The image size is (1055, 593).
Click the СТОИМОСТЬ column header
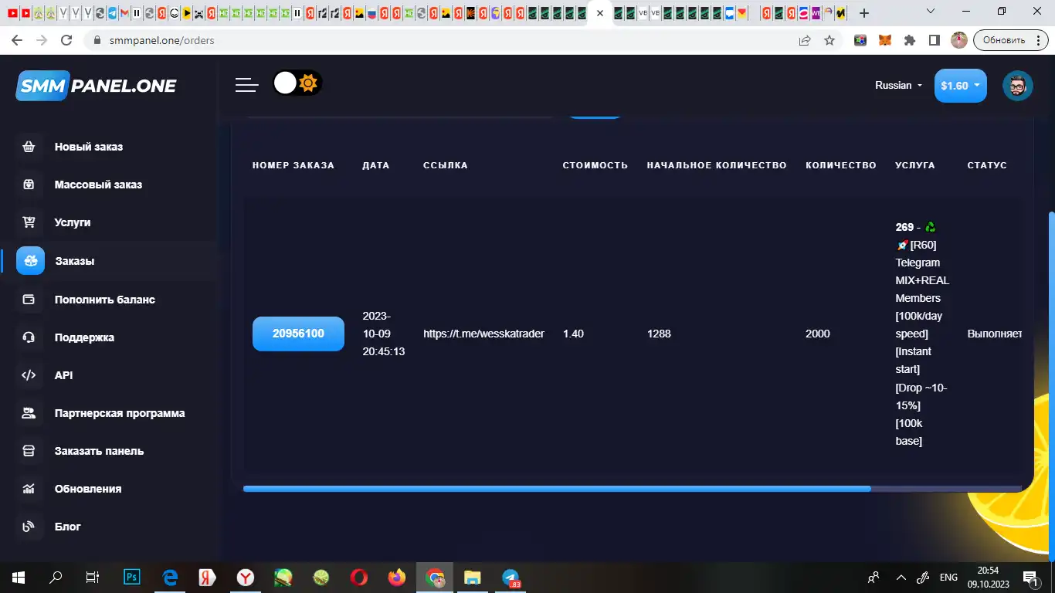[595, 165]
